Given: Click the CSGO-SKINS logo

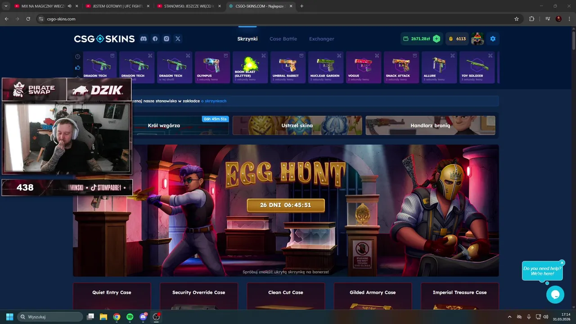Looking at the screenshot, I should (x=104, y=39).
